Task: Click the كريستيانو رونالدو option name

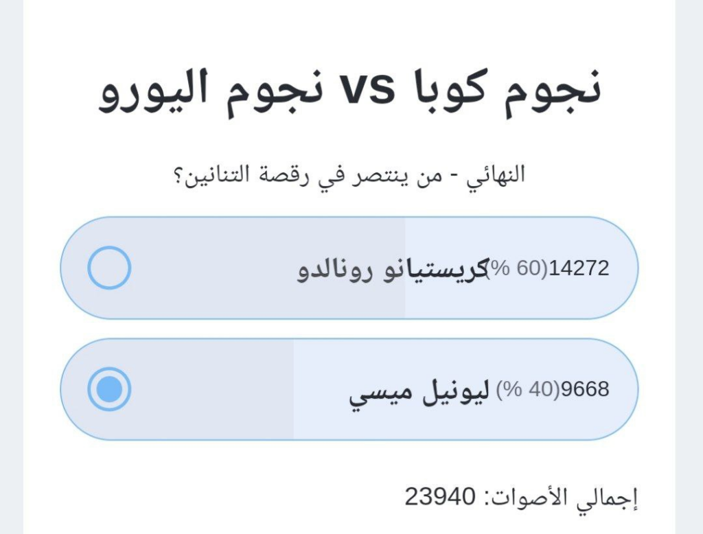Action: [391, 269]
